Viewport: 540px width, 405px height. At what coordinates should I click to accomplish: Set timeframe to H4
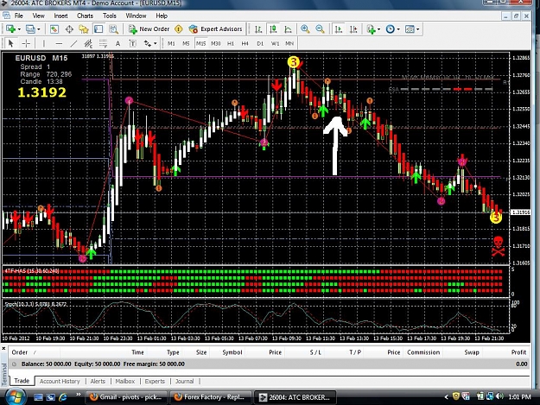click(245, 43)
